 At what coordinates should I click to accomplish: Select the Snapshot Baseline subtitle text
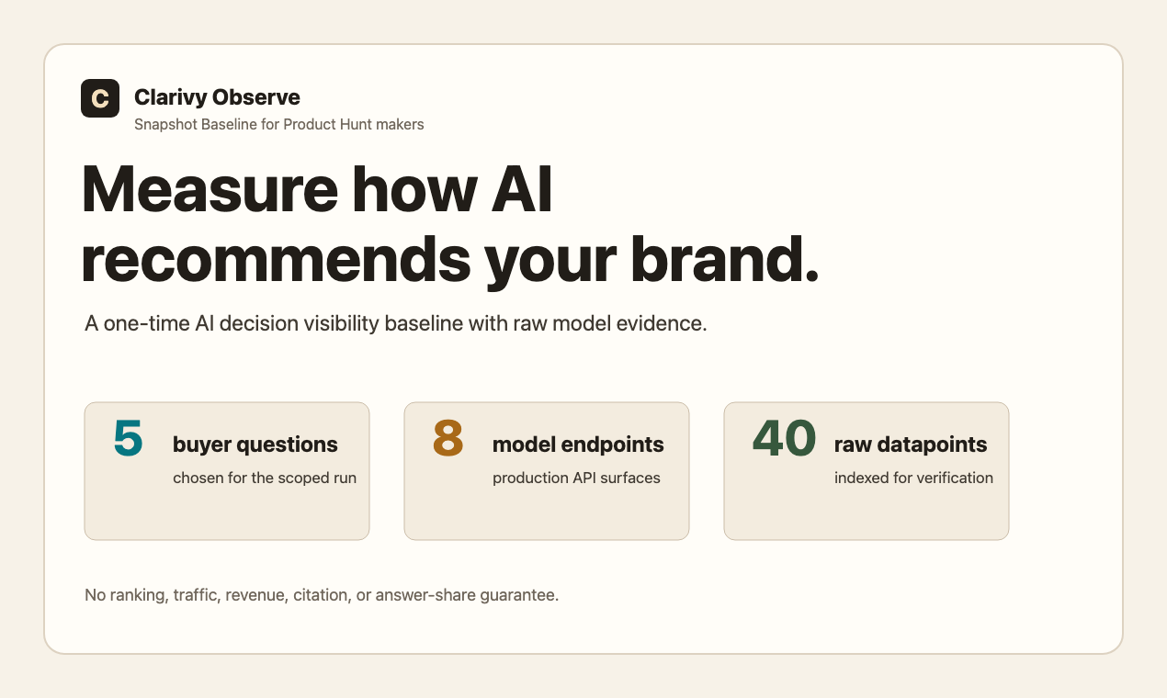[279, 124]
